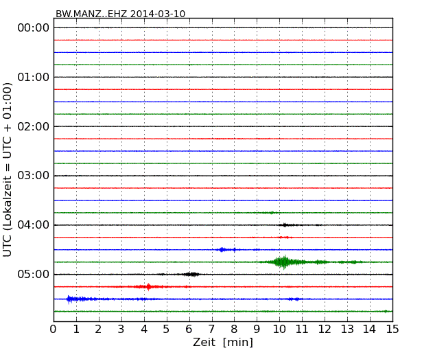Select the x-axis tick label 15
This screenshot has height=357, width=446.
coord(392,330)
